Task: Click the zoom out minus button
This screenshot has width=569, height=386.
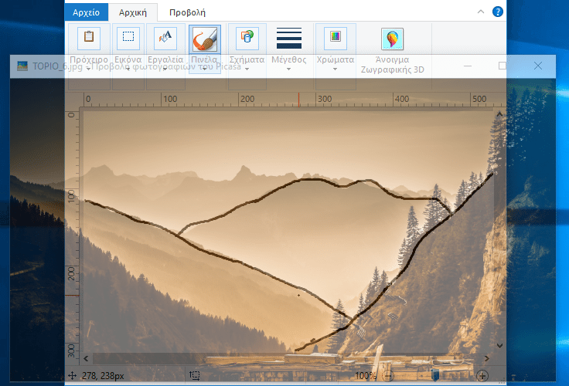Action: (388, 376)
